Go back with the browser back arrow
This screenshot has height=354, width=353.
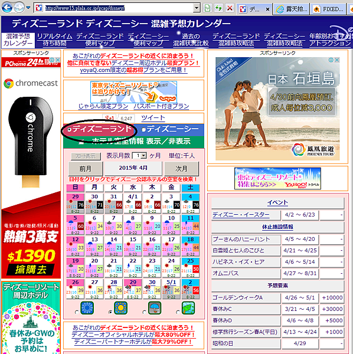(7, 8)
